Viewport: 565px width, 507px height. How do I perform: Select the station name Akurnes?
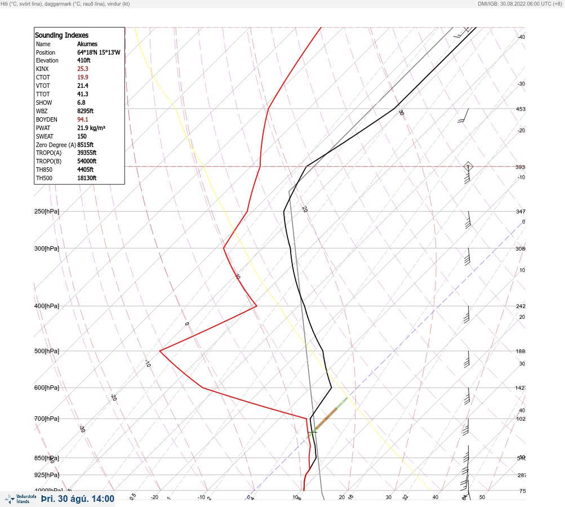87,44
